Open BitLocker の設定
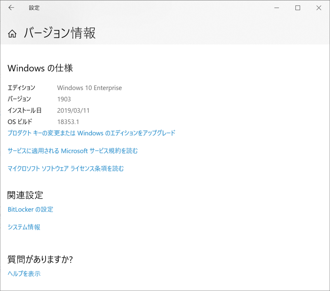The image size is (330, 291). pyautogui.click(x=30, y=209)
